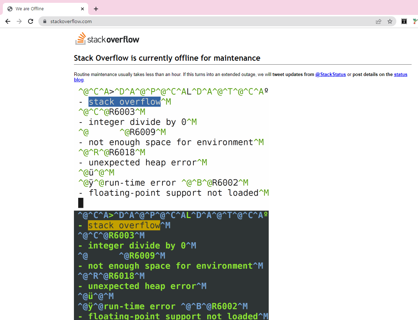
Task: Click the Stack Overflow logo
Action: coord(107,39)
